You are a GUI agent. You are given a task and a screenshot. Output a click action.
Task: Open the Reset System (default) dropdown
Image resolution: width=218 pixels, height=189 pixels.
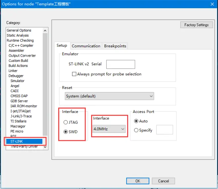pos(109,96)
